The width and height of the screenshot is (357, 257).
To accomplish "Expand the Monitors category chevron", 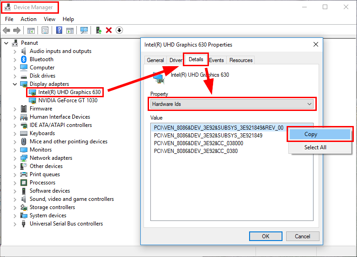I will click(x=15, y=150).
